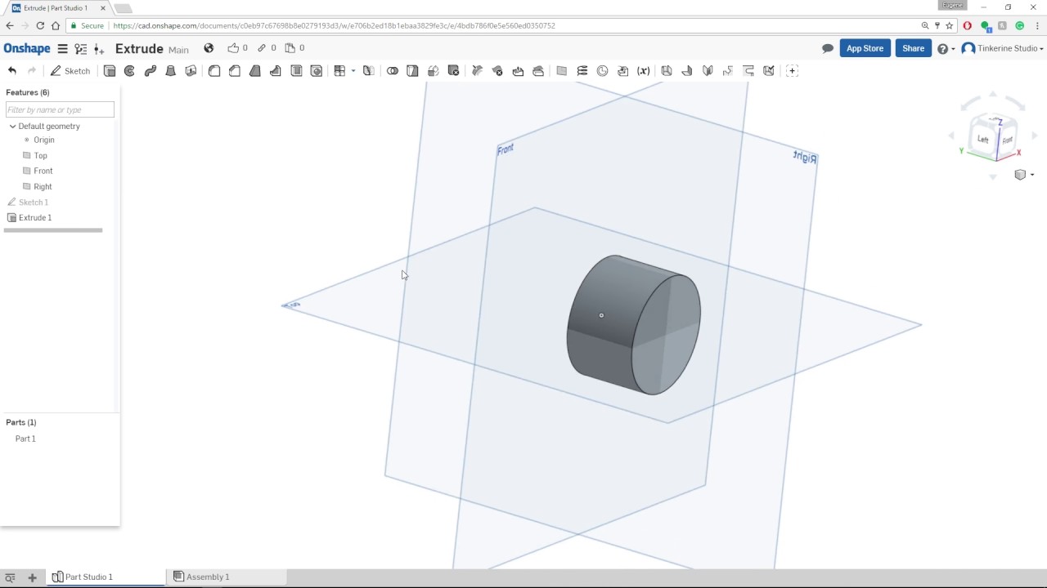Click the rollback bar in feature list

(53, 230)
